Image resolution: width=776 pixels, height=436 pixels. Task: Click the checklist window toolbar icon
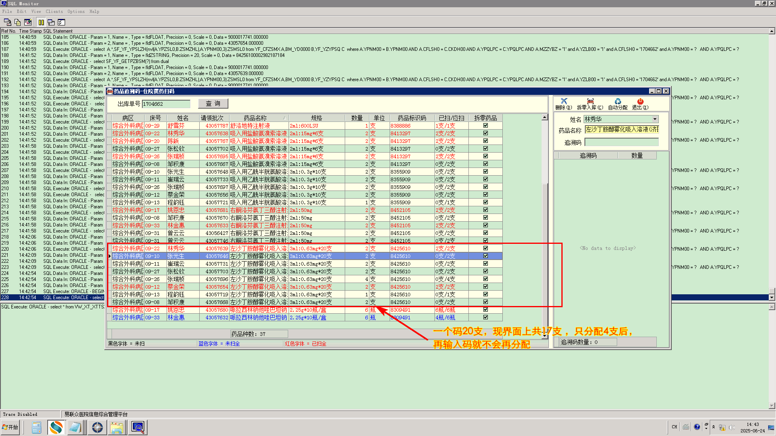point(61,22)
